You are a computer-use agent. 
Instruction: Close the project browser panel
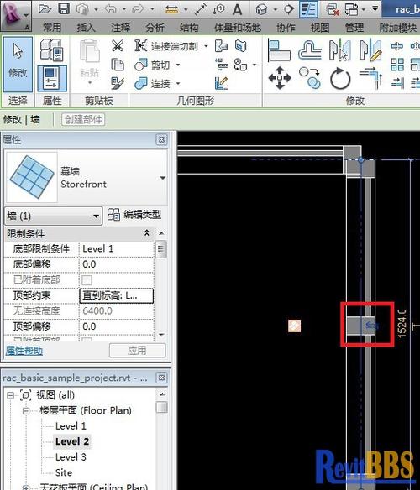pos(161,378)
